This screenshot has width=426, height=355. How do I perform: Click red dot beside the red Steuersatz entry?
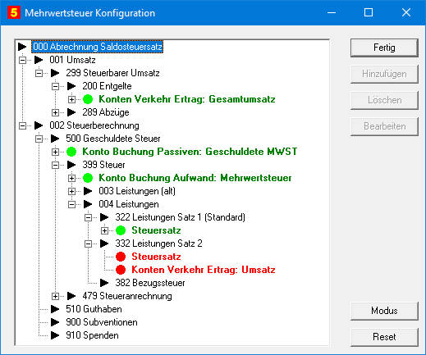121,257
